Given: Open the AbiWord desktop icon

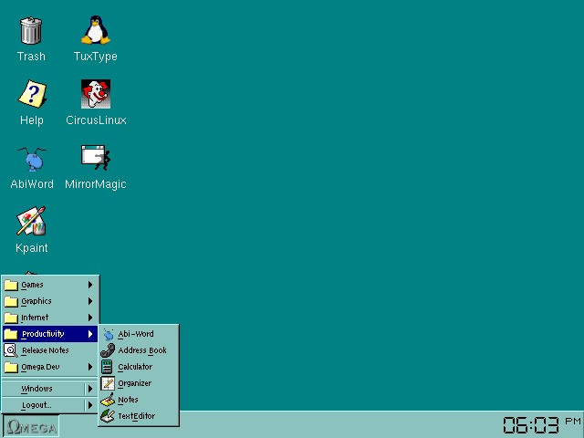Looking at the screenshot, I should (32, 159).
